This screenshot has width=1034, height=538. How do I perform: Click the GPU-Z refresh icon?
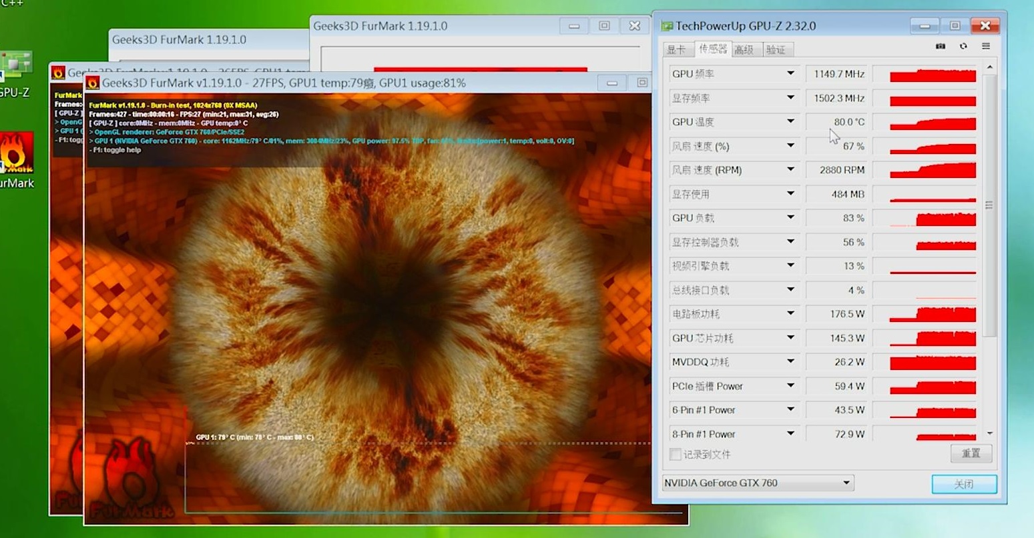pyautogui.click(x=963, y=46)
